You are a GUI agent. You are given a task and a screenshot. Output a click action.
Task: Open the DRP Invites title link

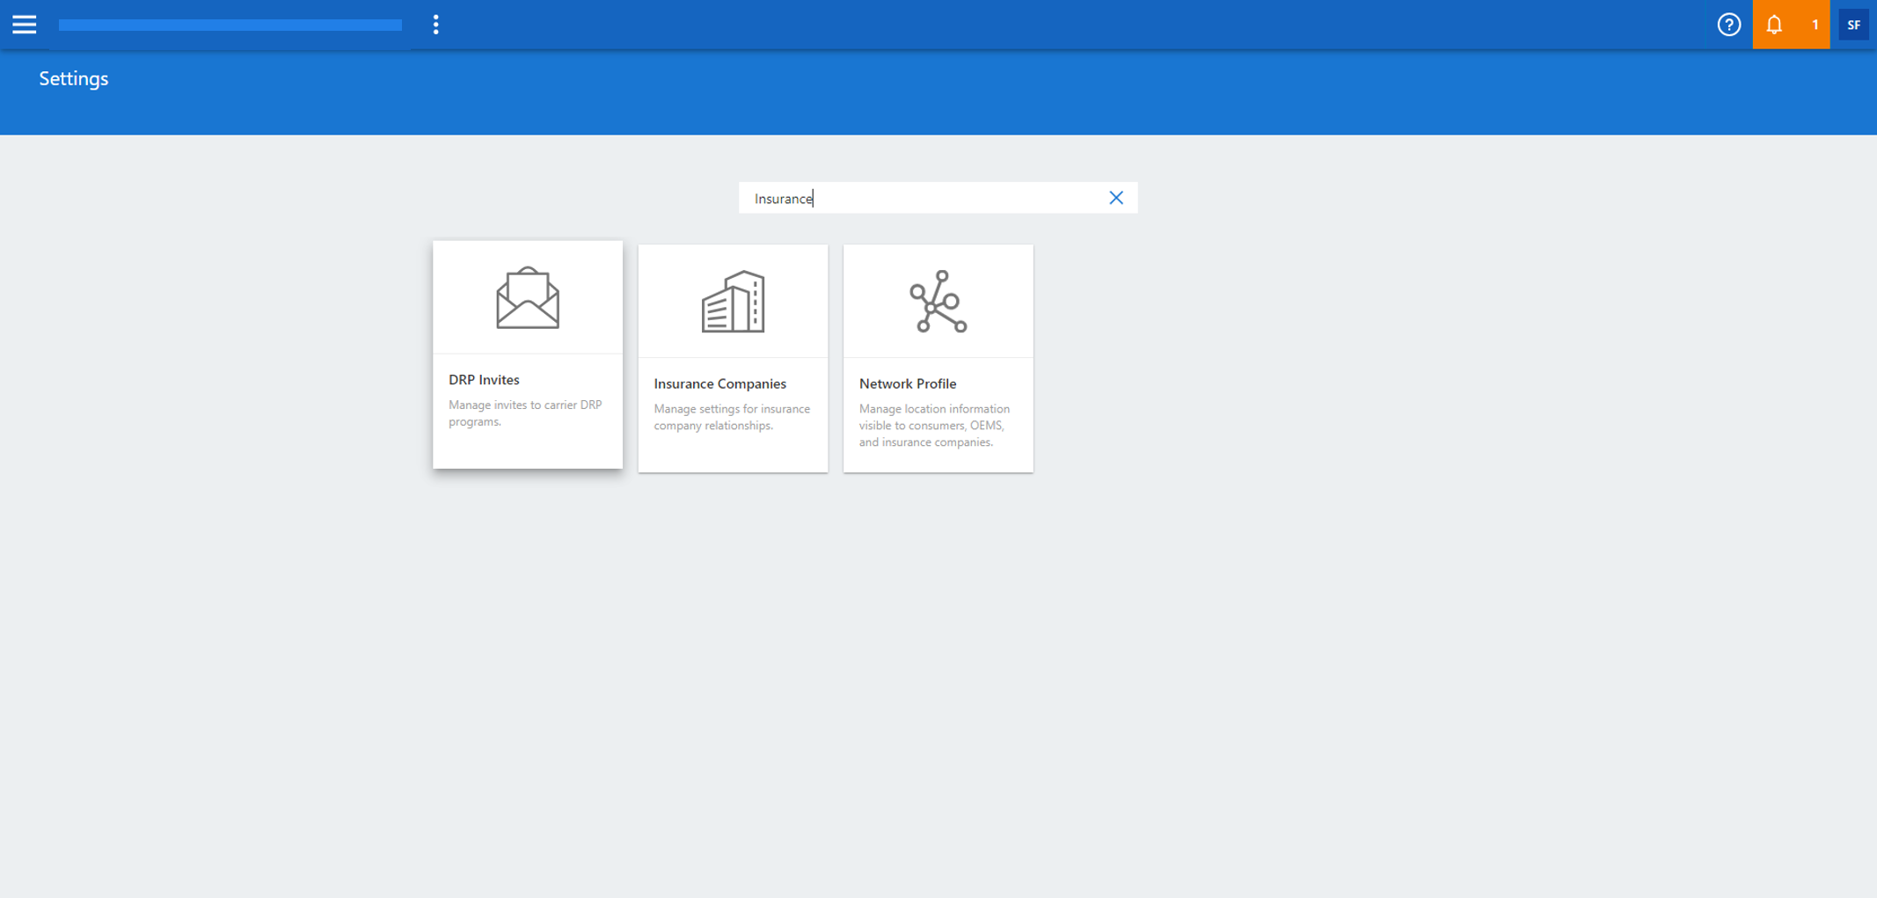tap(484, 380)
